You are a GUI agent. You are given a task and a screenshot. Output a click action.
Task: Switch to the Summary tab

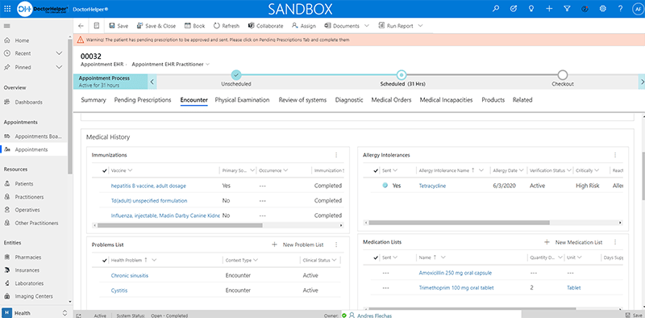point(94,100)
